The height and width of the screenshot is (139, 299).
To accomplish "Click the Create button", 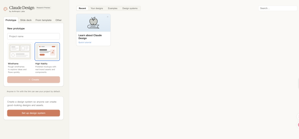I will (x=33, y=79).
